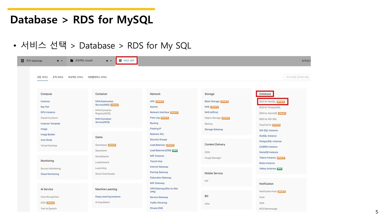Viewport: 389px width, 218px height.
Task: Click the 조직-topasvga organization building icon
Action: [22, 61]
